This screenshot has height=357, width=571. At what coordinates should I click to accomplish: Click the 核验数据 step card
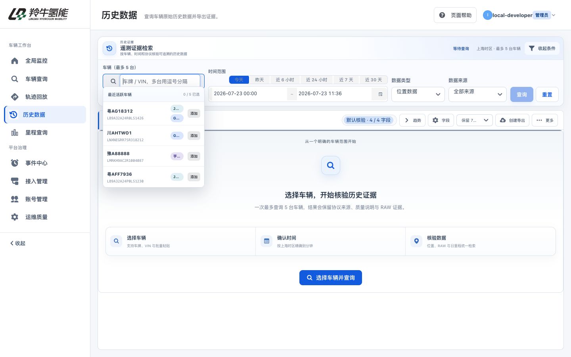point(481,241)
